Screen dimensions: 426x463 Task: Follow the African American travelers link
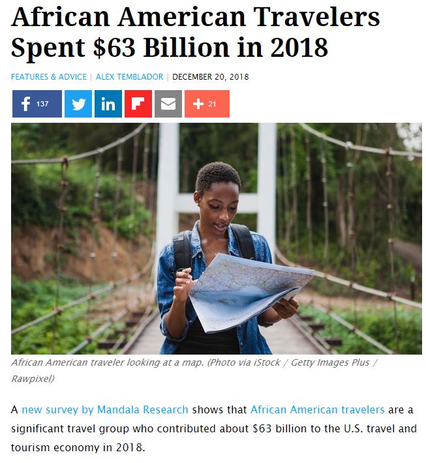point(318,409)
